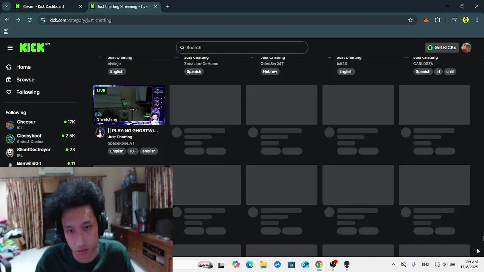The image size is (484, 272).
Task: Focus the Kick search field
Action: coord(242,48)
